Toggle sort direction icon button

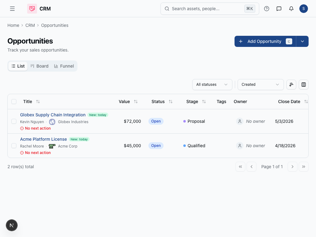point(291,85)
